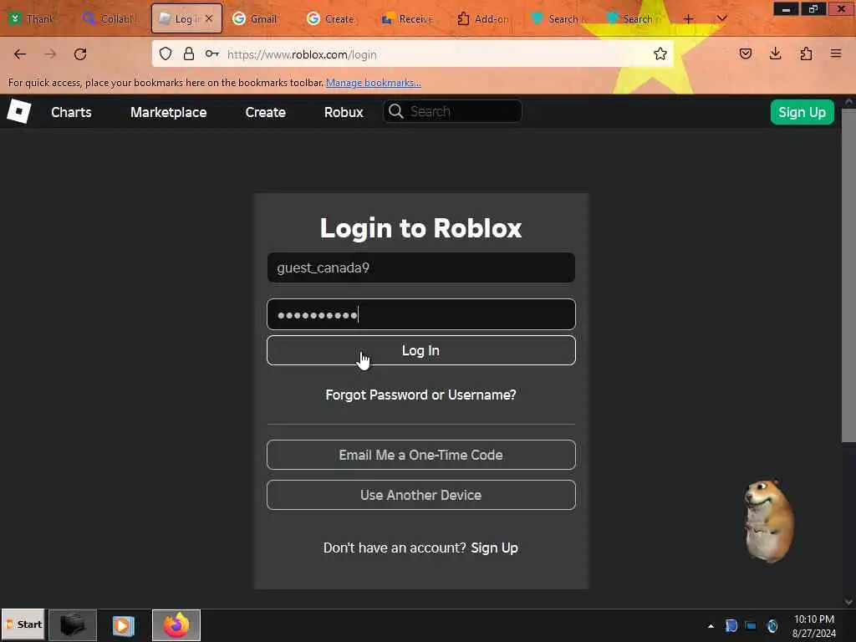856x642 pixels.
Task: Switch to the Receive tab
Action: (407, 18)
